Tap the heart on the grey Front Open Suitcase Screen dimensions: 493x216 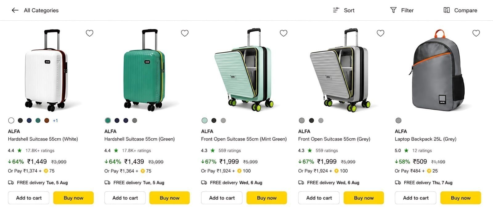coord(381,33)
